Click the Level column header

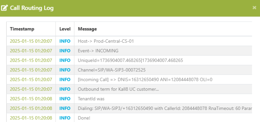pyautogui.click(x=65, y=29)
